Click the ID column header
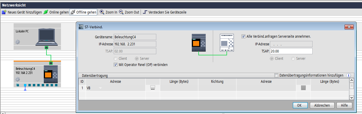The image size is (362, 114). 82,81
